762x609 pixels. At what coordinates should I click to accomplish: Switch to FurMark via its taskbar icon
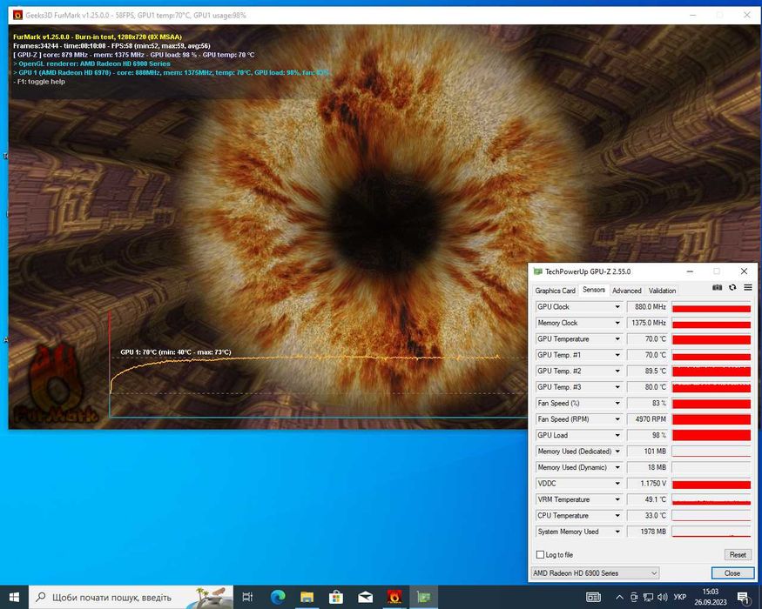pos(394,597)
